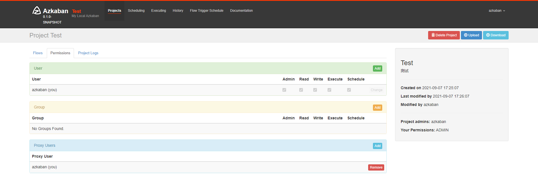This screenshot has height=194, width=538.
Task: Click the User panel heading
Action: [x=38, y=68]
